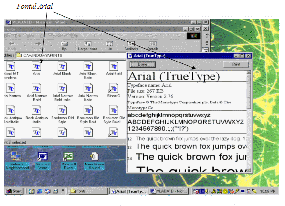The width and height of the screenshot is (285, 206).
Task: Select the Abadi MT Condensed font file
Action: tap(11, 70)
